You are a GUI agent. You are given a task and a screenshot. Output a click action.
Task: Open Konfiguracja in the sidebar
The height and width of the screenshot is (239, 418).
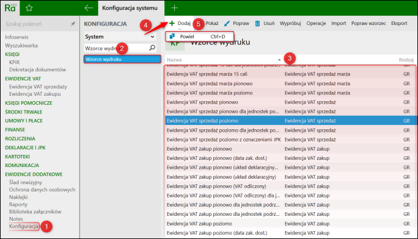point(23,226)
